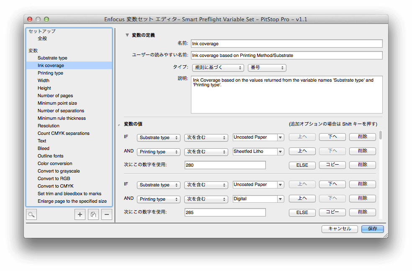Click the 下へ button in the first IF row

point(332,137)
